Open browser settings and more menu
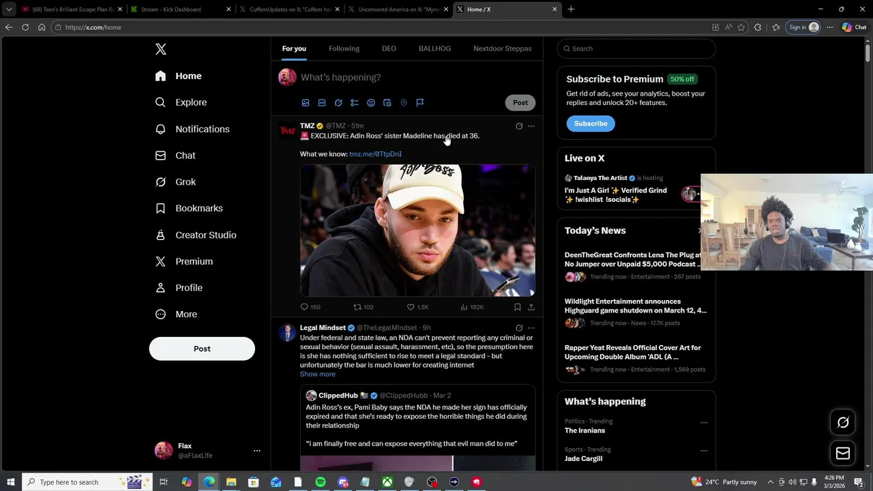873x491 pixels. (829, 27)
